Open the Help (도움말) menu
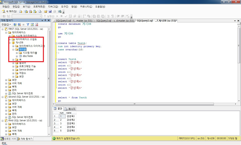Viewport: 241px width, 145px height. [x=100, y=6]
